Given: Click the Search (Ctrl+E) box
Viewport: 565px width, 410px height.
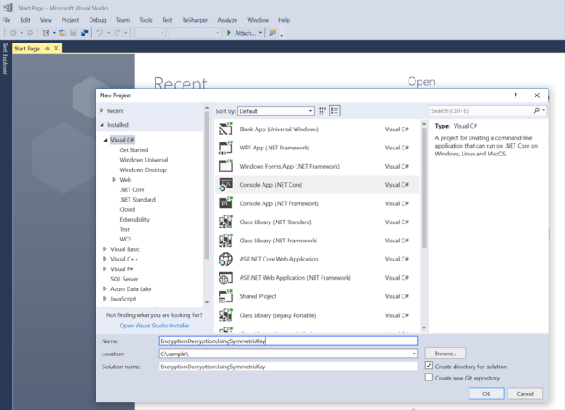Looking at the screenshot, I should [x=481, y=111].
